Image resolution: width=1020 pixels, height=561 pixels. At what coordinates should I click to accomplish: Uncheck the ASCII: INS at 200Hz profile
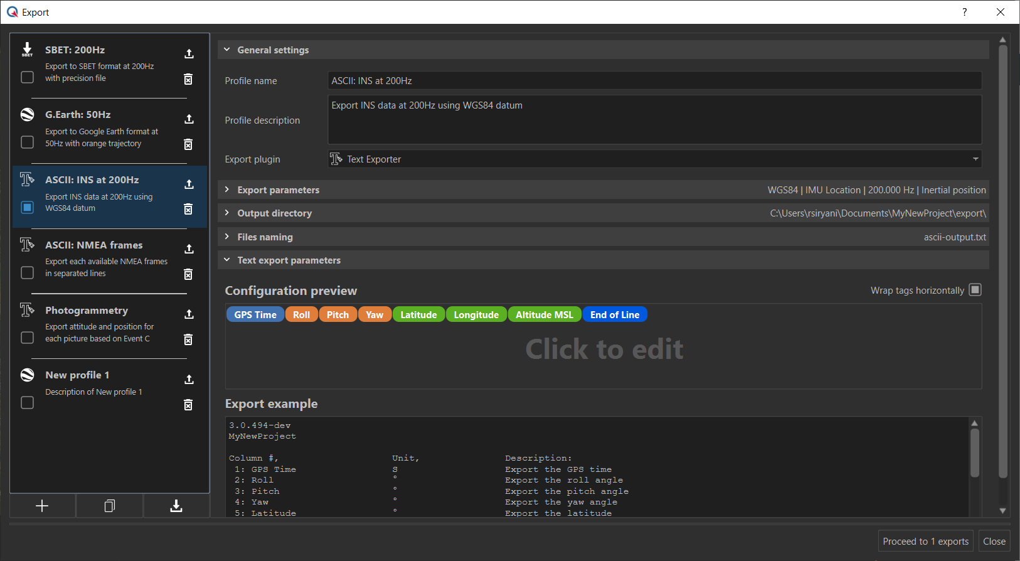[27, 207]
